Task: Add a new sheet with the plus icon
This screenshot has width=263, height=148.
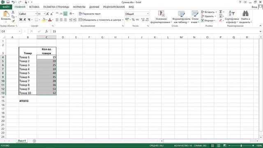Action: coord(35,141)
